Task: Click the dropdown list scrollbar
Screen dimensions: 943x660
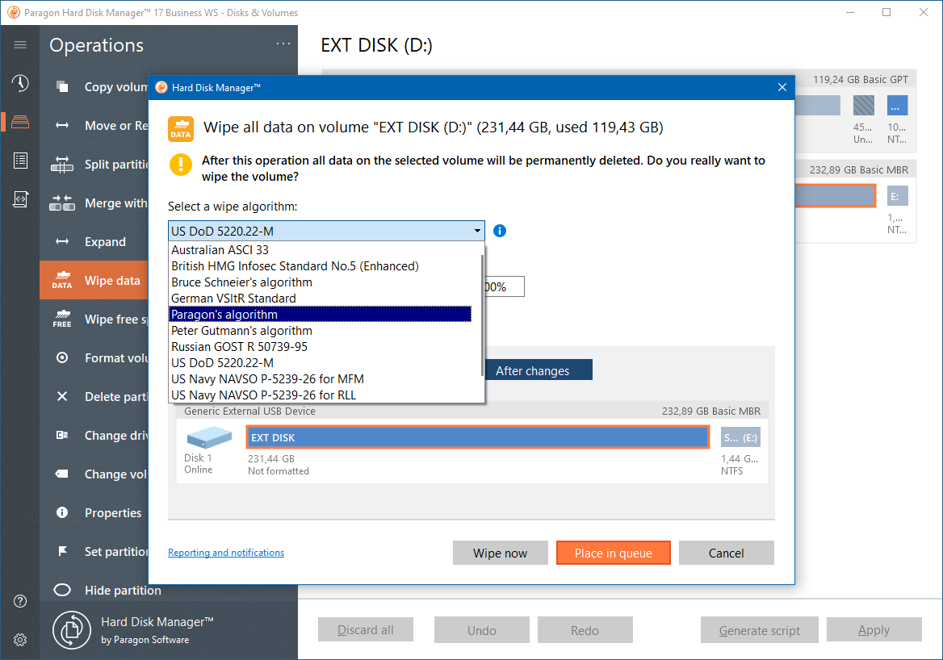Action: click(x=482, y=315)
